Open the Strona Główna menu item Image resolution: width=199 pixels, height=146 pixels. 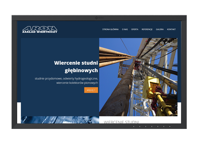110,30
